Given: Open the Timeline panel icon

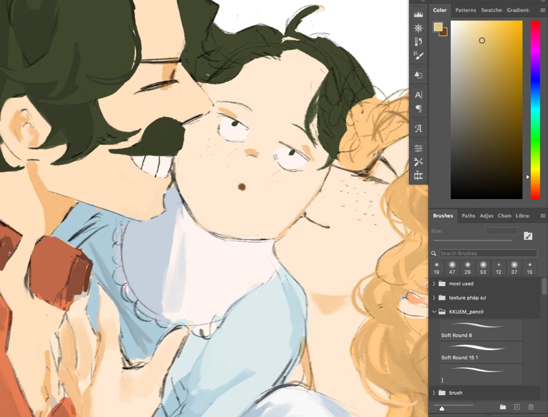Looking at the screenshot, I should pyautogui.click(x=418, y=176).
